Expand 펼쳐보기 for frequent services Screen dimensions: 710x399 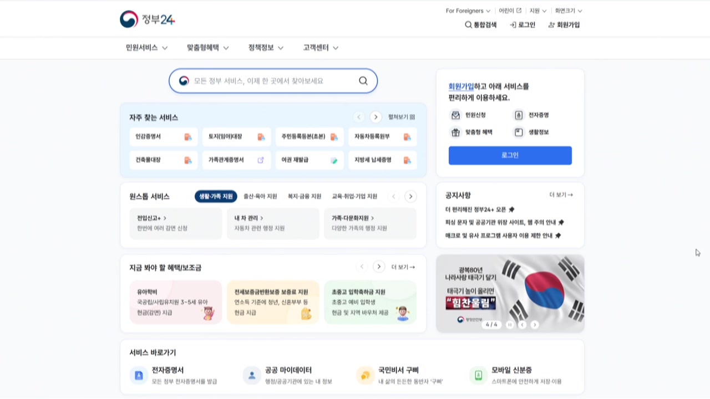click(x=402, y=117)
